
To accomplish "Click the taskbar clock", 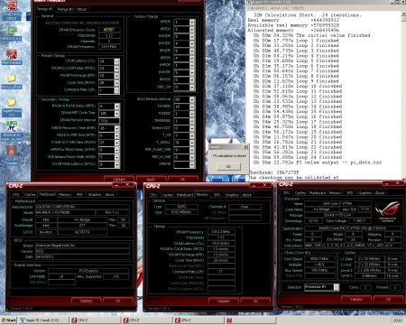I will tap(398, 320).
